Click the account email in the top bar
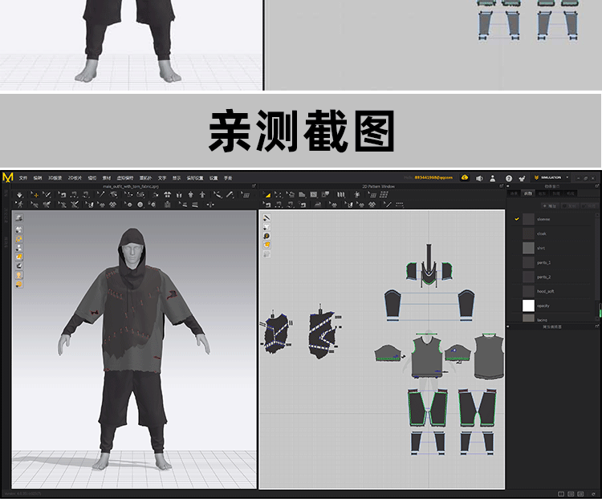 (433, 177)
